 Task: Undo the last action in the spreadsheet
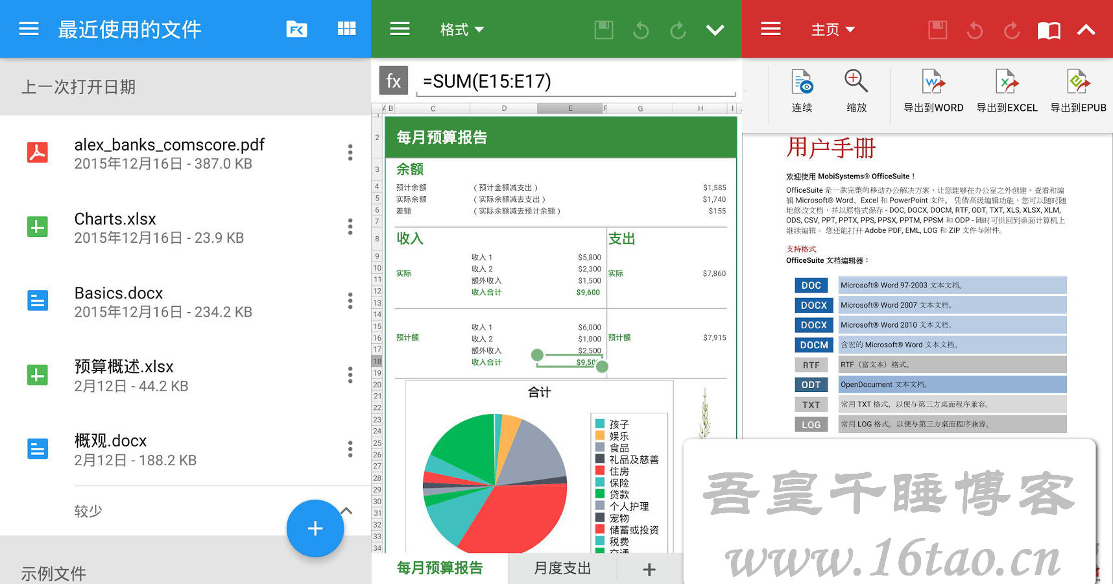pos(641,30)
